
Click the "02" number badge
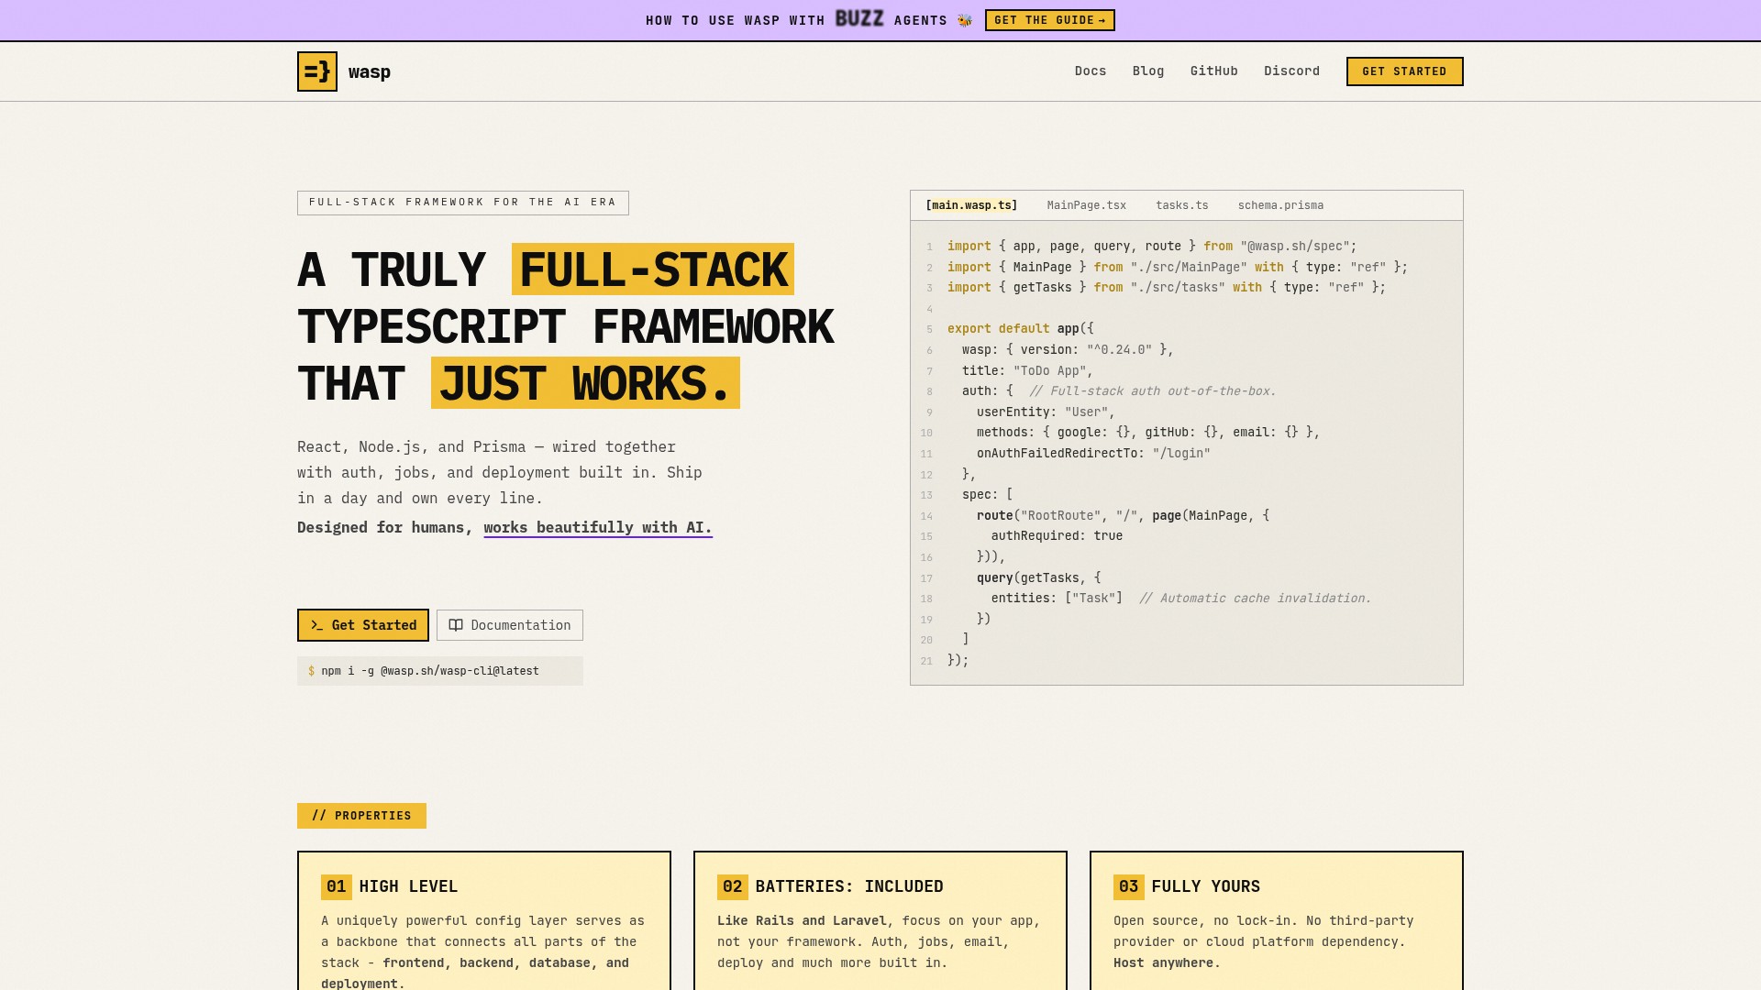coord(733,887)
